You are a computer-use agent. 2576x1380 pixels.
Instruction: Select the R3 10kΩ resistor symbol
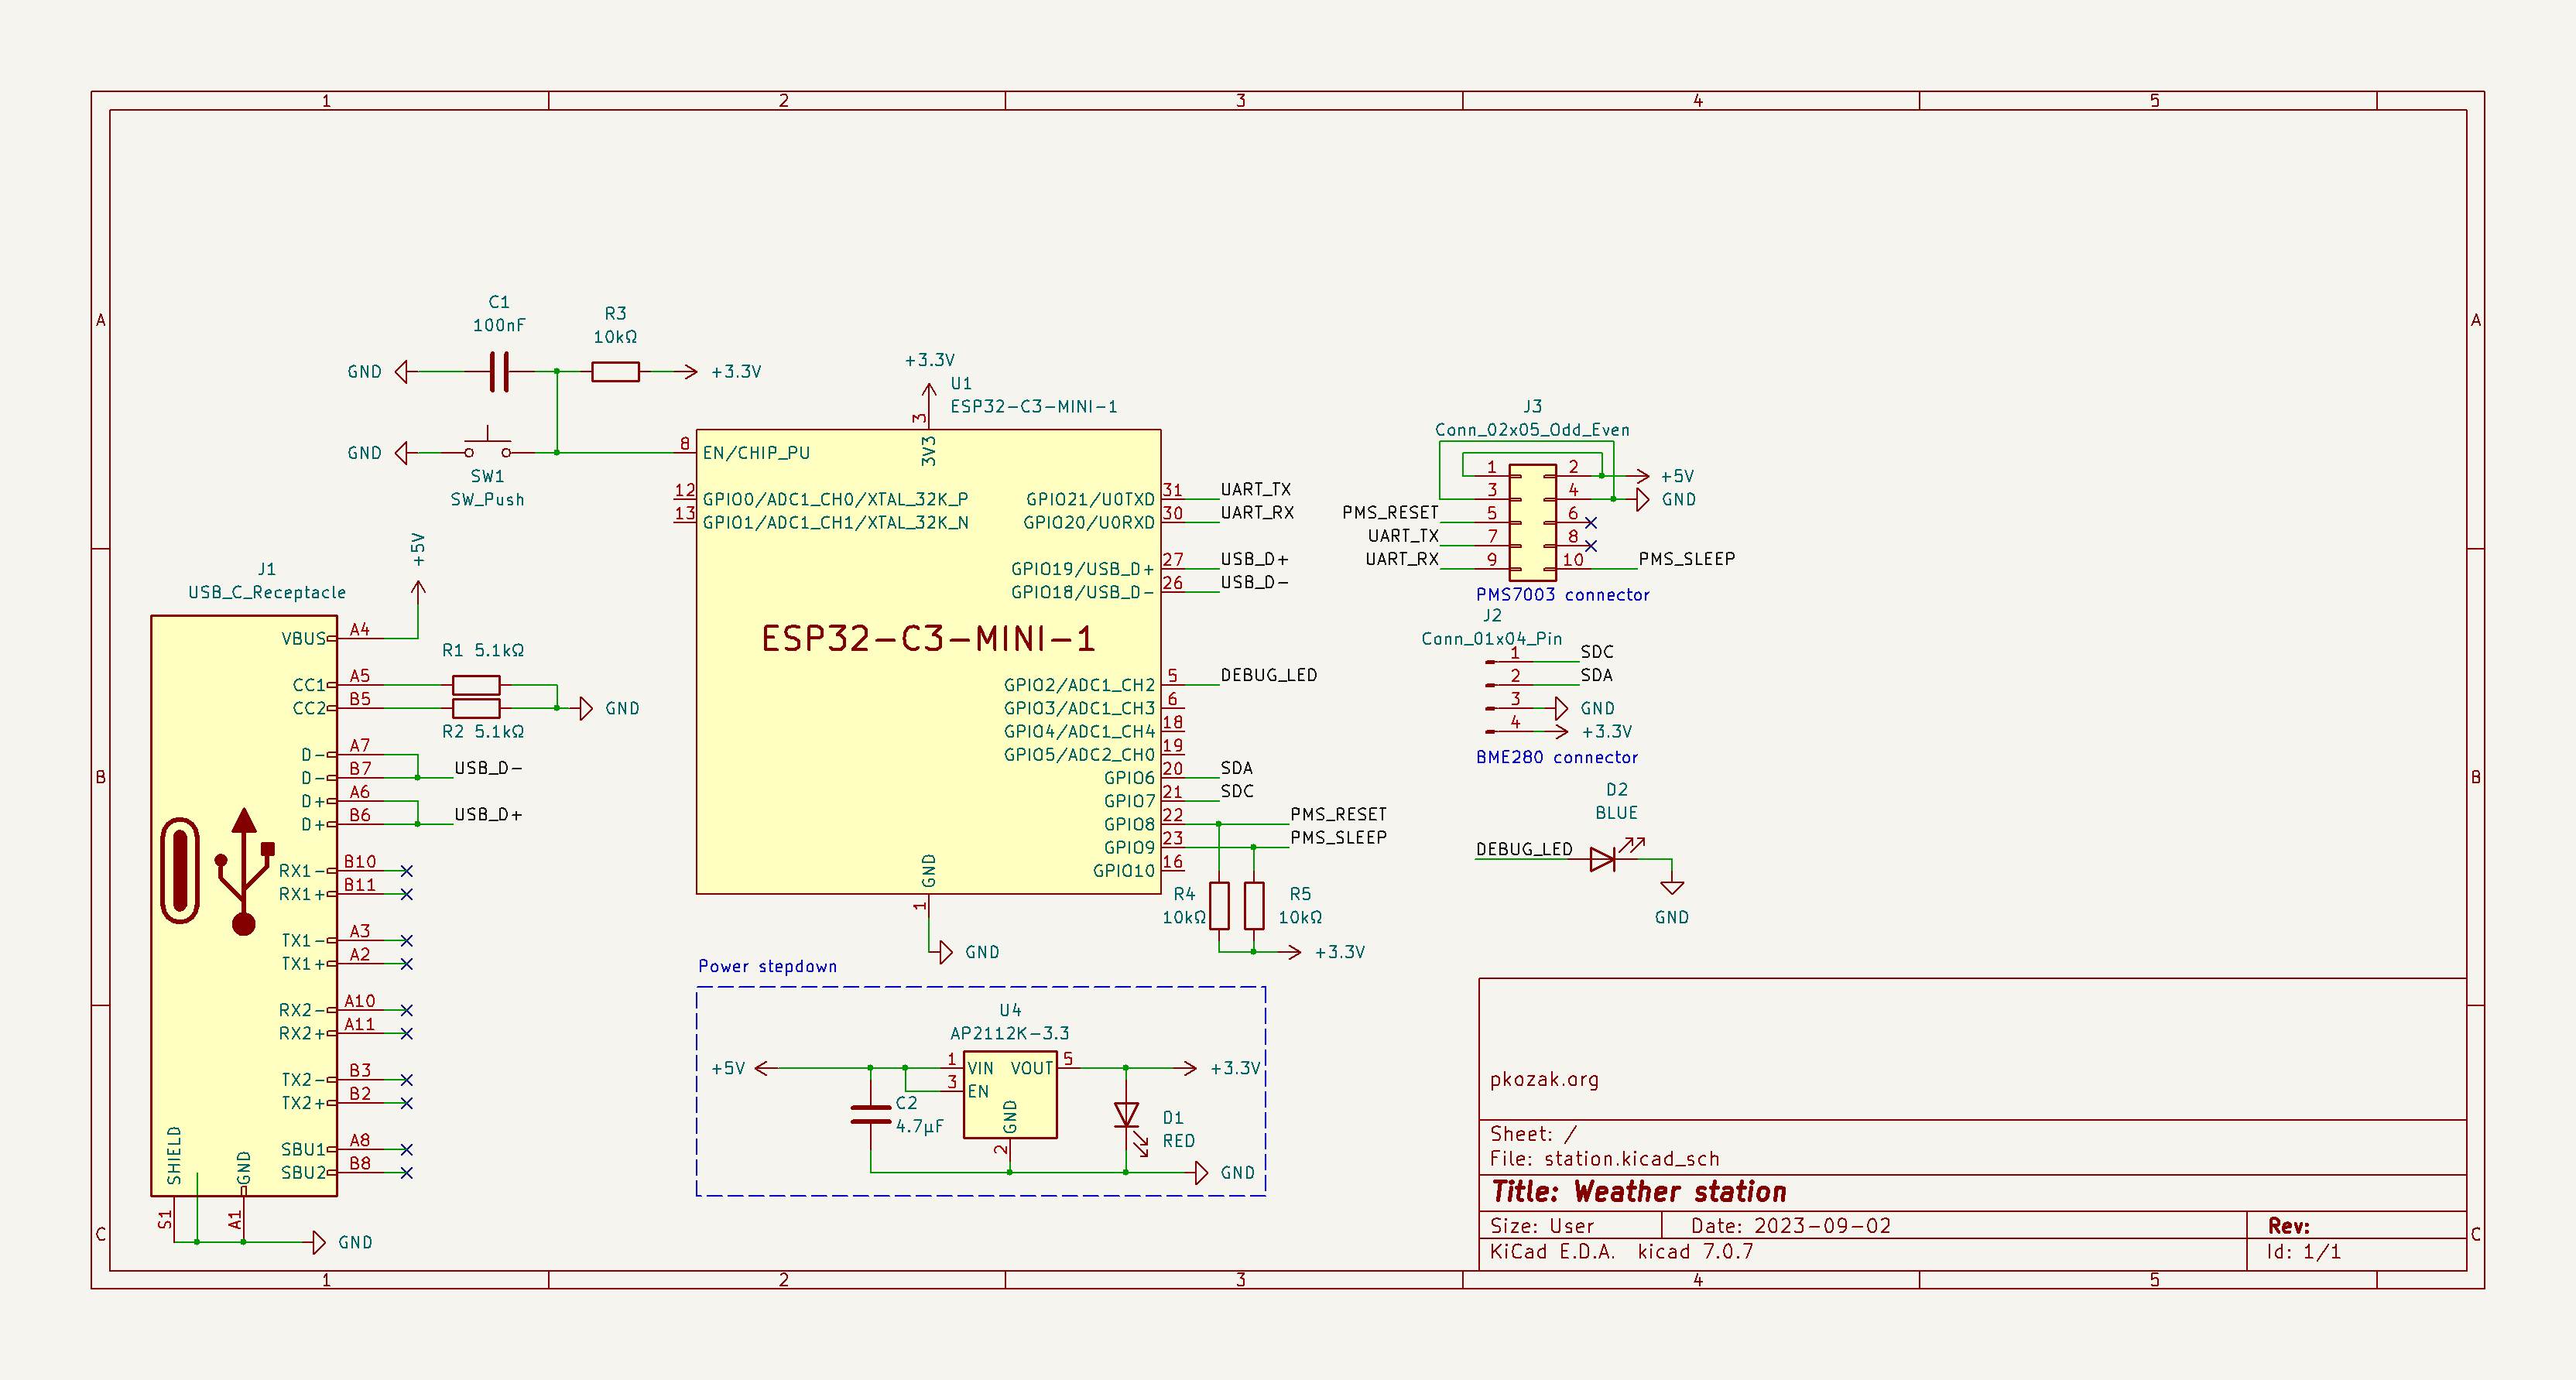coord(615,372)
